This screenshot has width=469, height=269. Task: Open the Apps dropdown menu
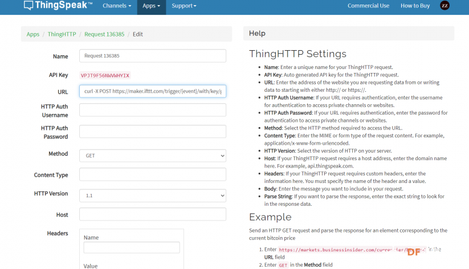tap(152, 6)
